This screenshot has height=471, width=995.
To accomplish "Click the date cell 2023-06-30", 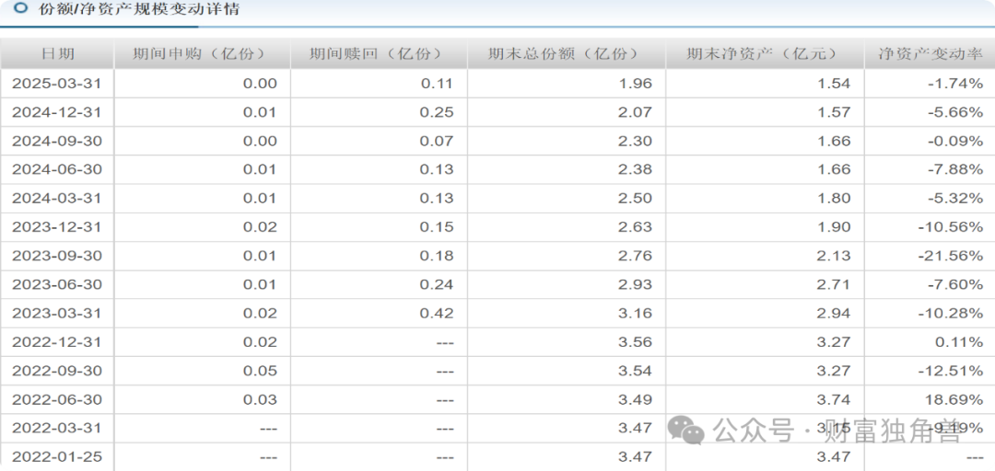I will click(x=57, y=284).
